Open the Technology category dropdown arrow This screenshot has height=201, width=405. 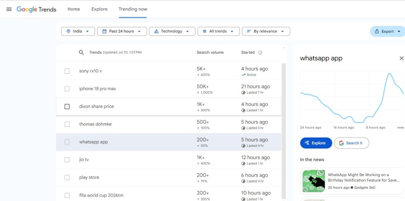187,32
